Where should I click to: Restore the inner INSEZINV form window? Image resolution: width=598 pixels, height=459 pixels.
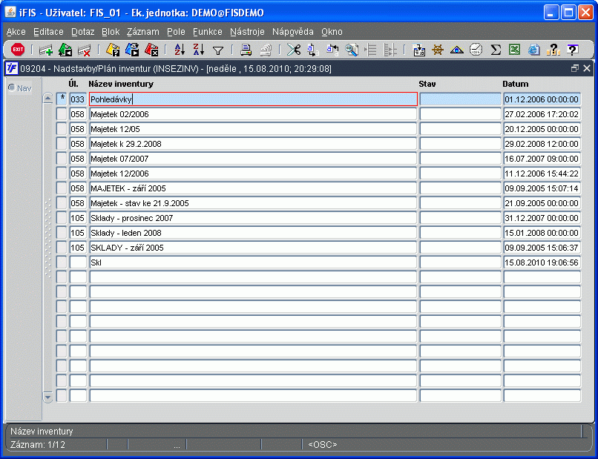tap(575, 69)
